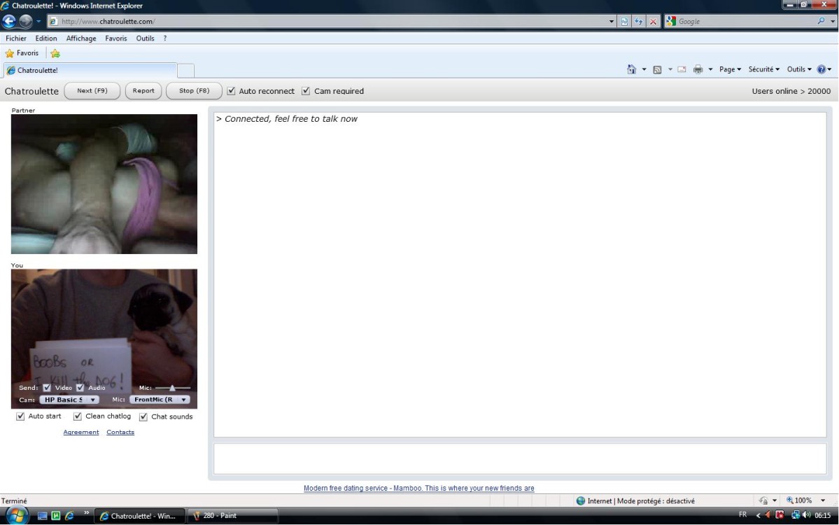Toggle the Cam required checkbox
This screenshot has height=525, width=839.
click(x=306, y=91)
